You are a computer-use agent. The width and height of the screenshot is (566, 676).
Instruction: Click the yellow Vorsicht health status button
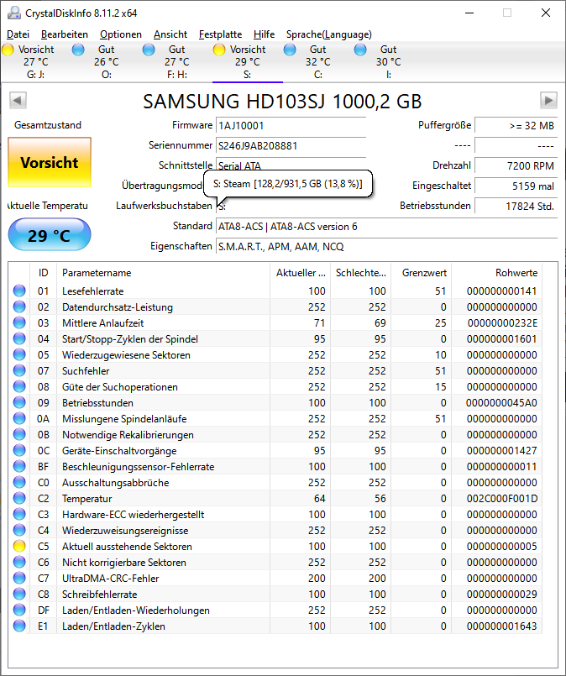(x=50, y=162)
